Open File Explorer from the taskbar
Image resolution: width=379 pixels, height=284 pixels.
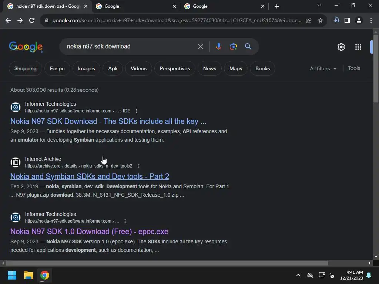coord(28,275)
